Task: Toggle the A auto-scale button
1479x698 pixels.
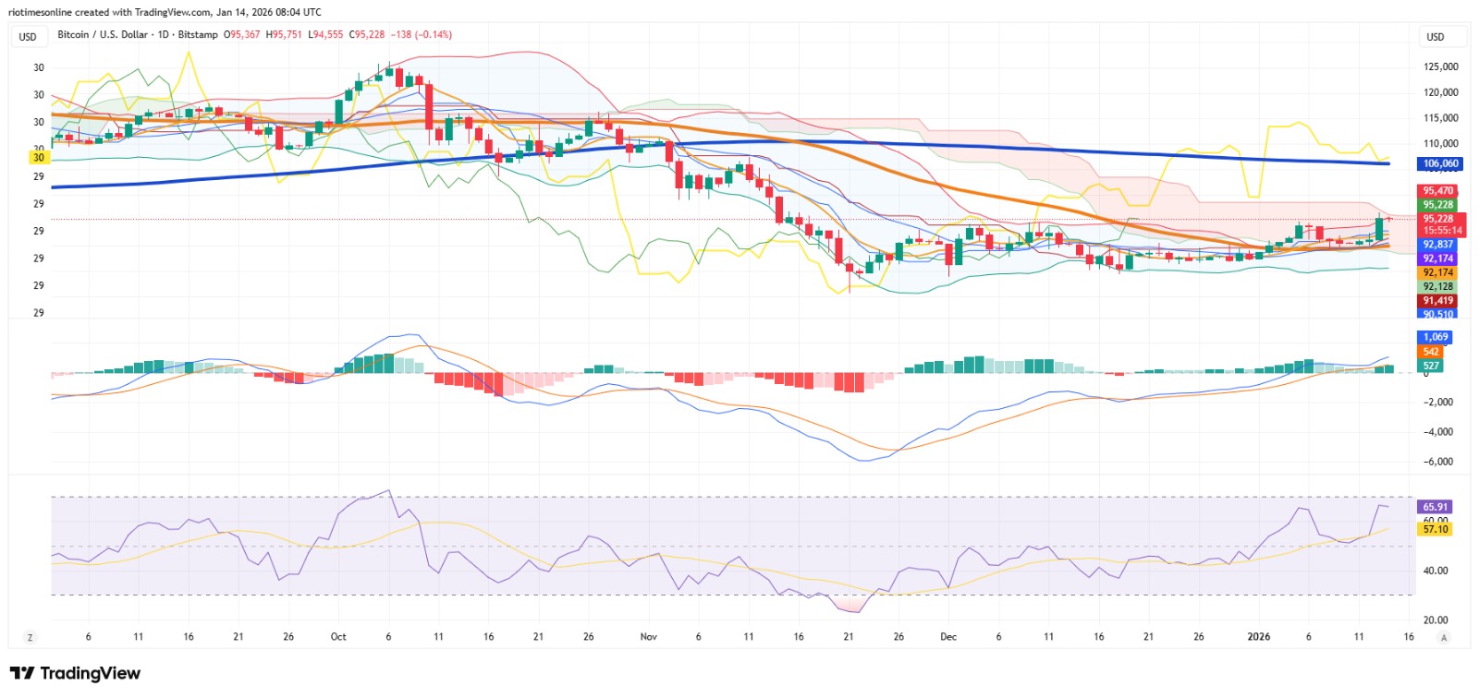Action: coord(1444,637)
